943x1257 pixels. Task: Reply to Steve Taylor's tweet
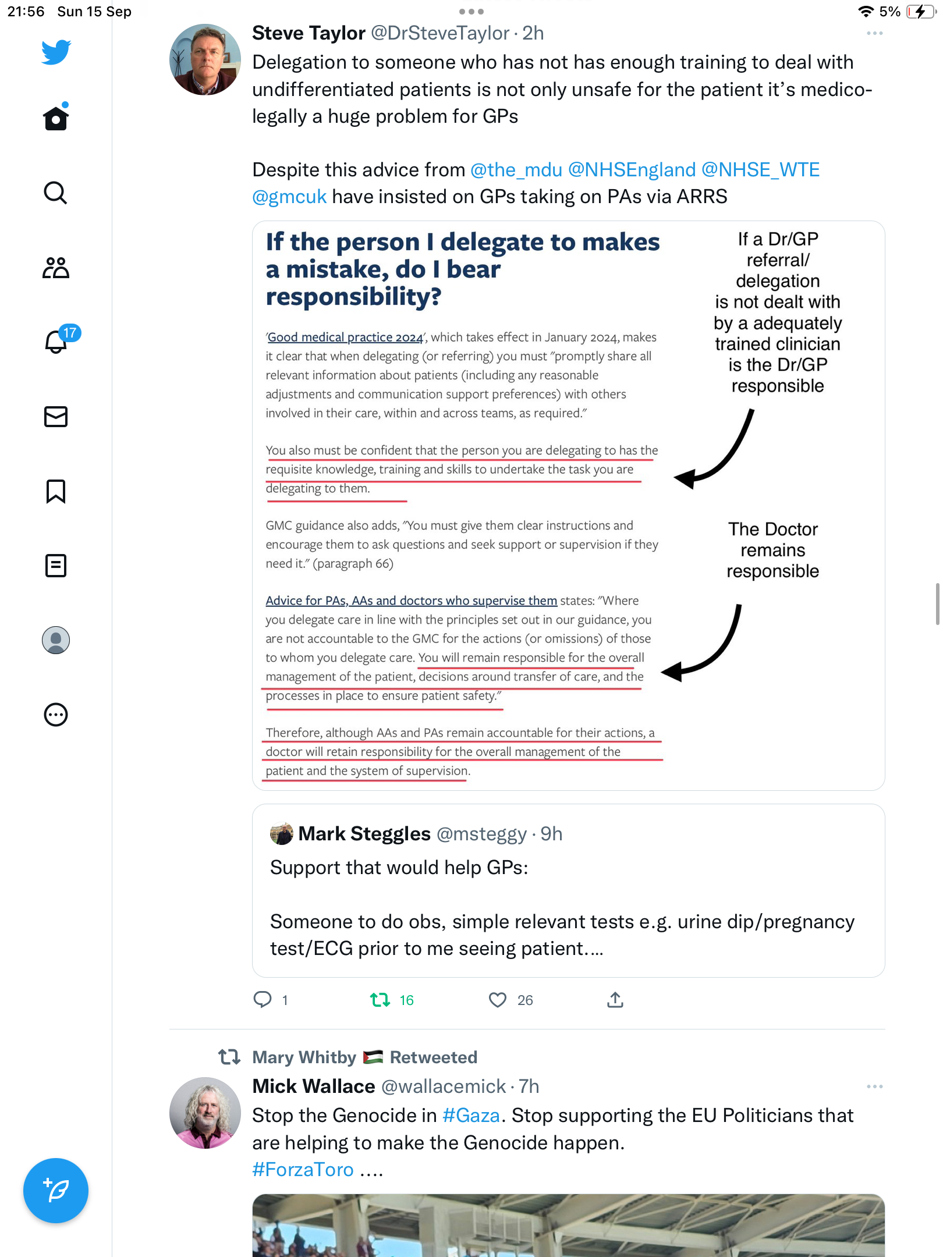tap(263, 1000)
